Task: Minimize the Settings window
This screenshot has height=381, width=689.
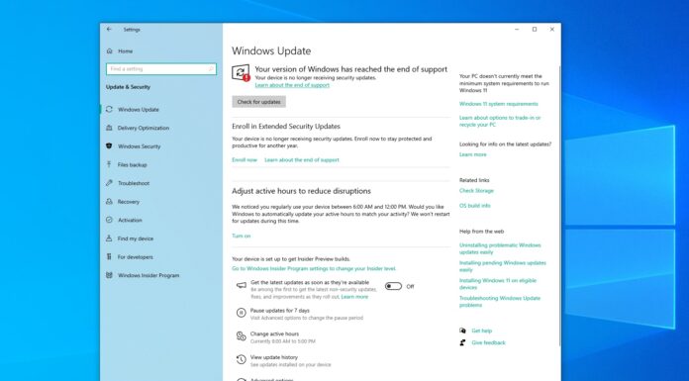Action: tap(517, 30)
